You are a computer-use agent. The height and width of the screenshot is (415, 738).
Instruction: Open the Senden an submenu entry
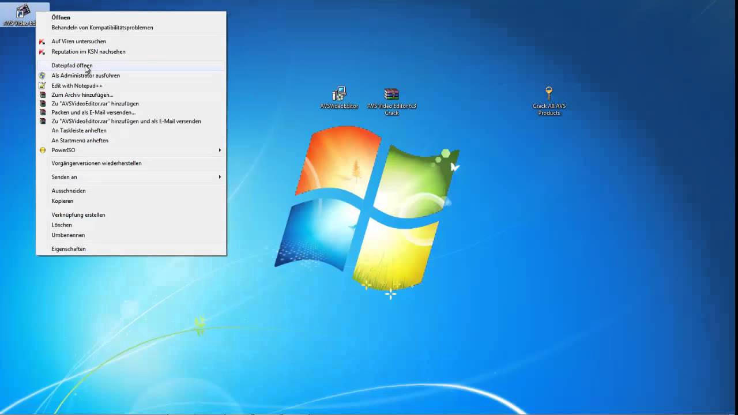click(131, 177)
